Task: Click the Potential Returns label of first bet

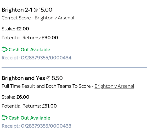Action: [x=21, y=38]
